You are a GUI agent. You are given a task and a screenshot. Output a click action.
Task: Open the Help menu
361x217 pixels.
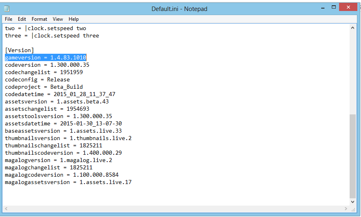(x=73, y=19)
